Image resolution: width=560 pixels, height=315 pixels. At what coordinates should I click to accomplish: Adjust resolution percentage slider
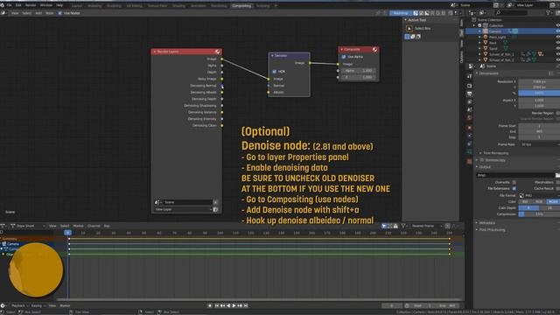[x=539, y=94]
